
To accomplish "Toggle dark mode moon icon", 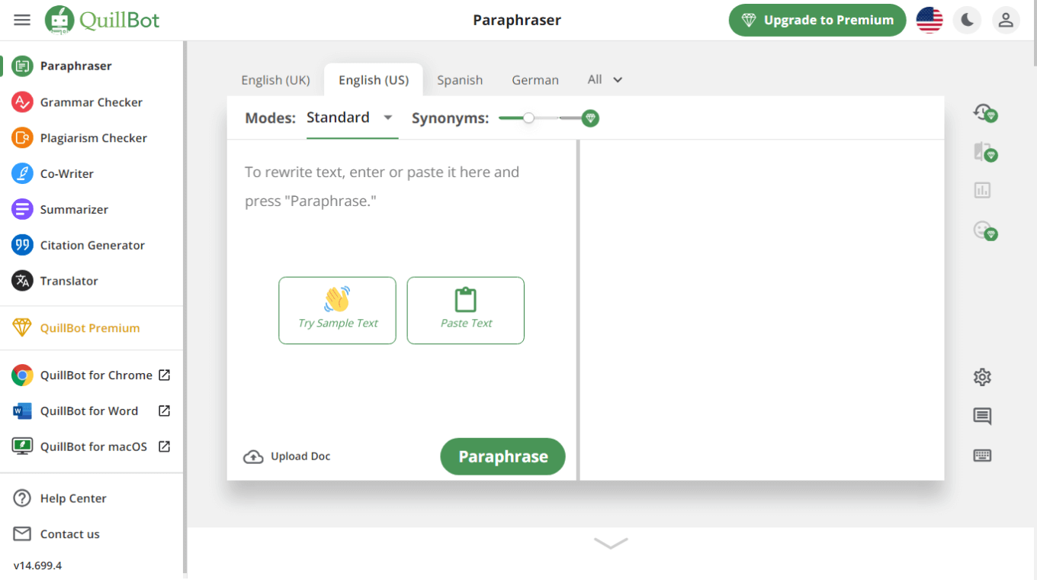I will coord(968,20).
